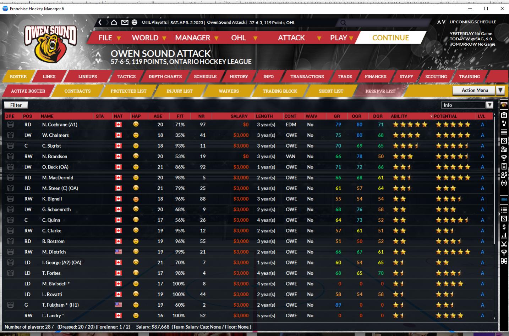509x336 pixels.
Task: Expand the Info view dropdown
Action: pyautogui.click(x=489, y=105)
